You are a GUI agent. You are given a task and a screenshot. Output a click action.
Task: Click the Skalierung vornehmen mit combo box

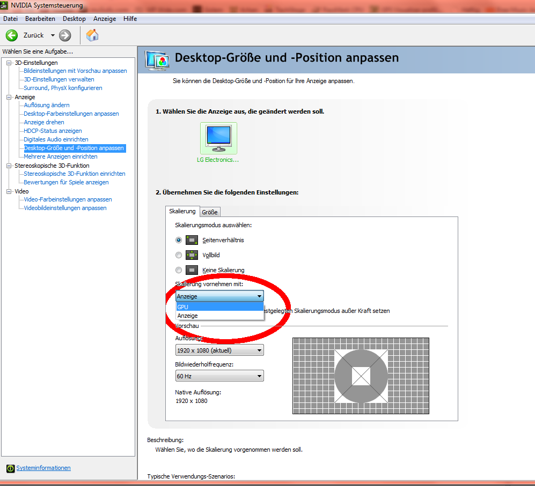[219, 296]
